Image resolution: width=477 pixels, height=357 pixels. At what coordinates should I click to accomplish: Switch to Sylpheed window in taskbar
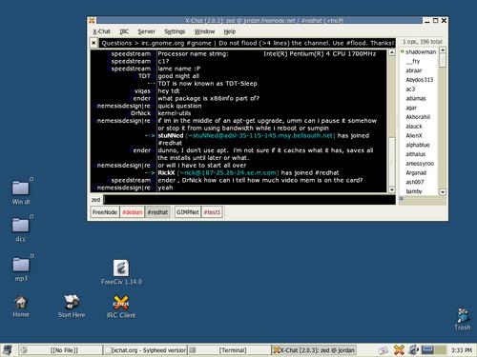point(145,350)
